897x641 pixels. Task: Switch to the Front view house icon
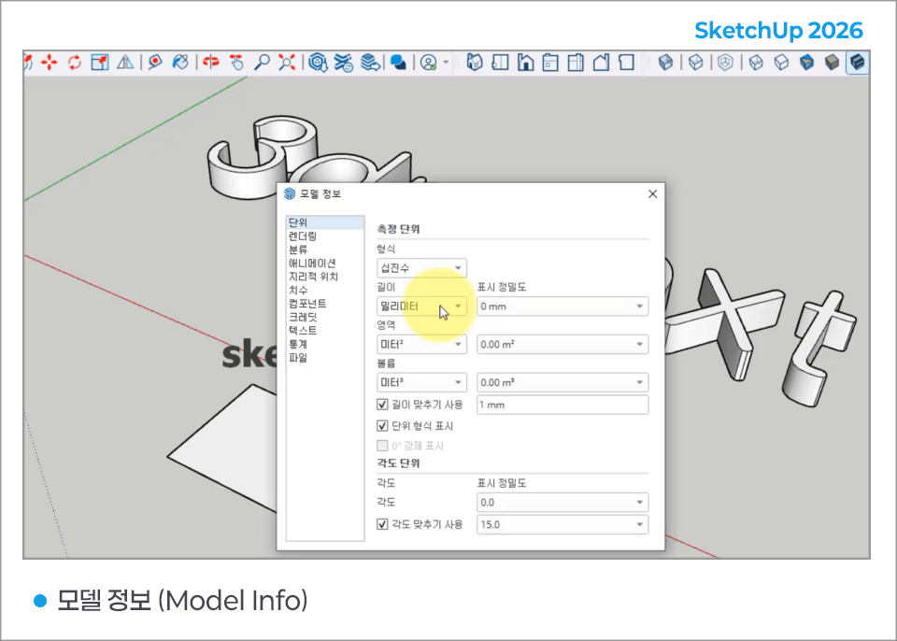[x=525, y=62]
